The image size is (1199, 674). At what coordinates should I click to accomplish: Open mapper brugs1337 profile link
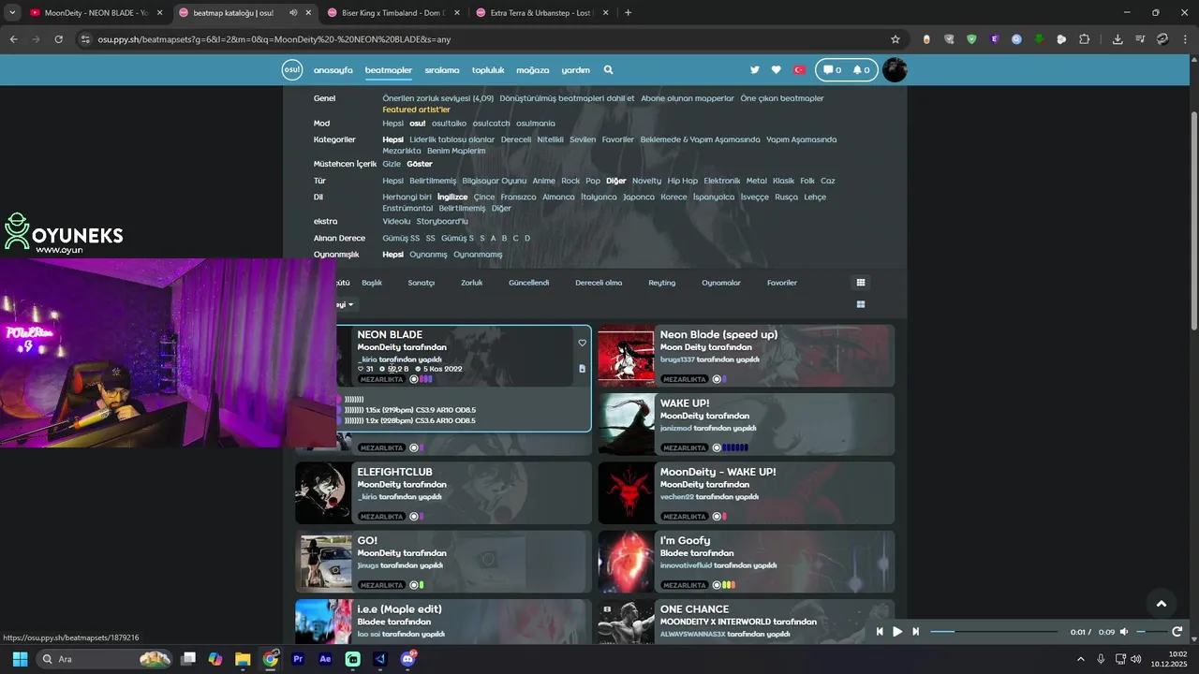click(677, 359)
